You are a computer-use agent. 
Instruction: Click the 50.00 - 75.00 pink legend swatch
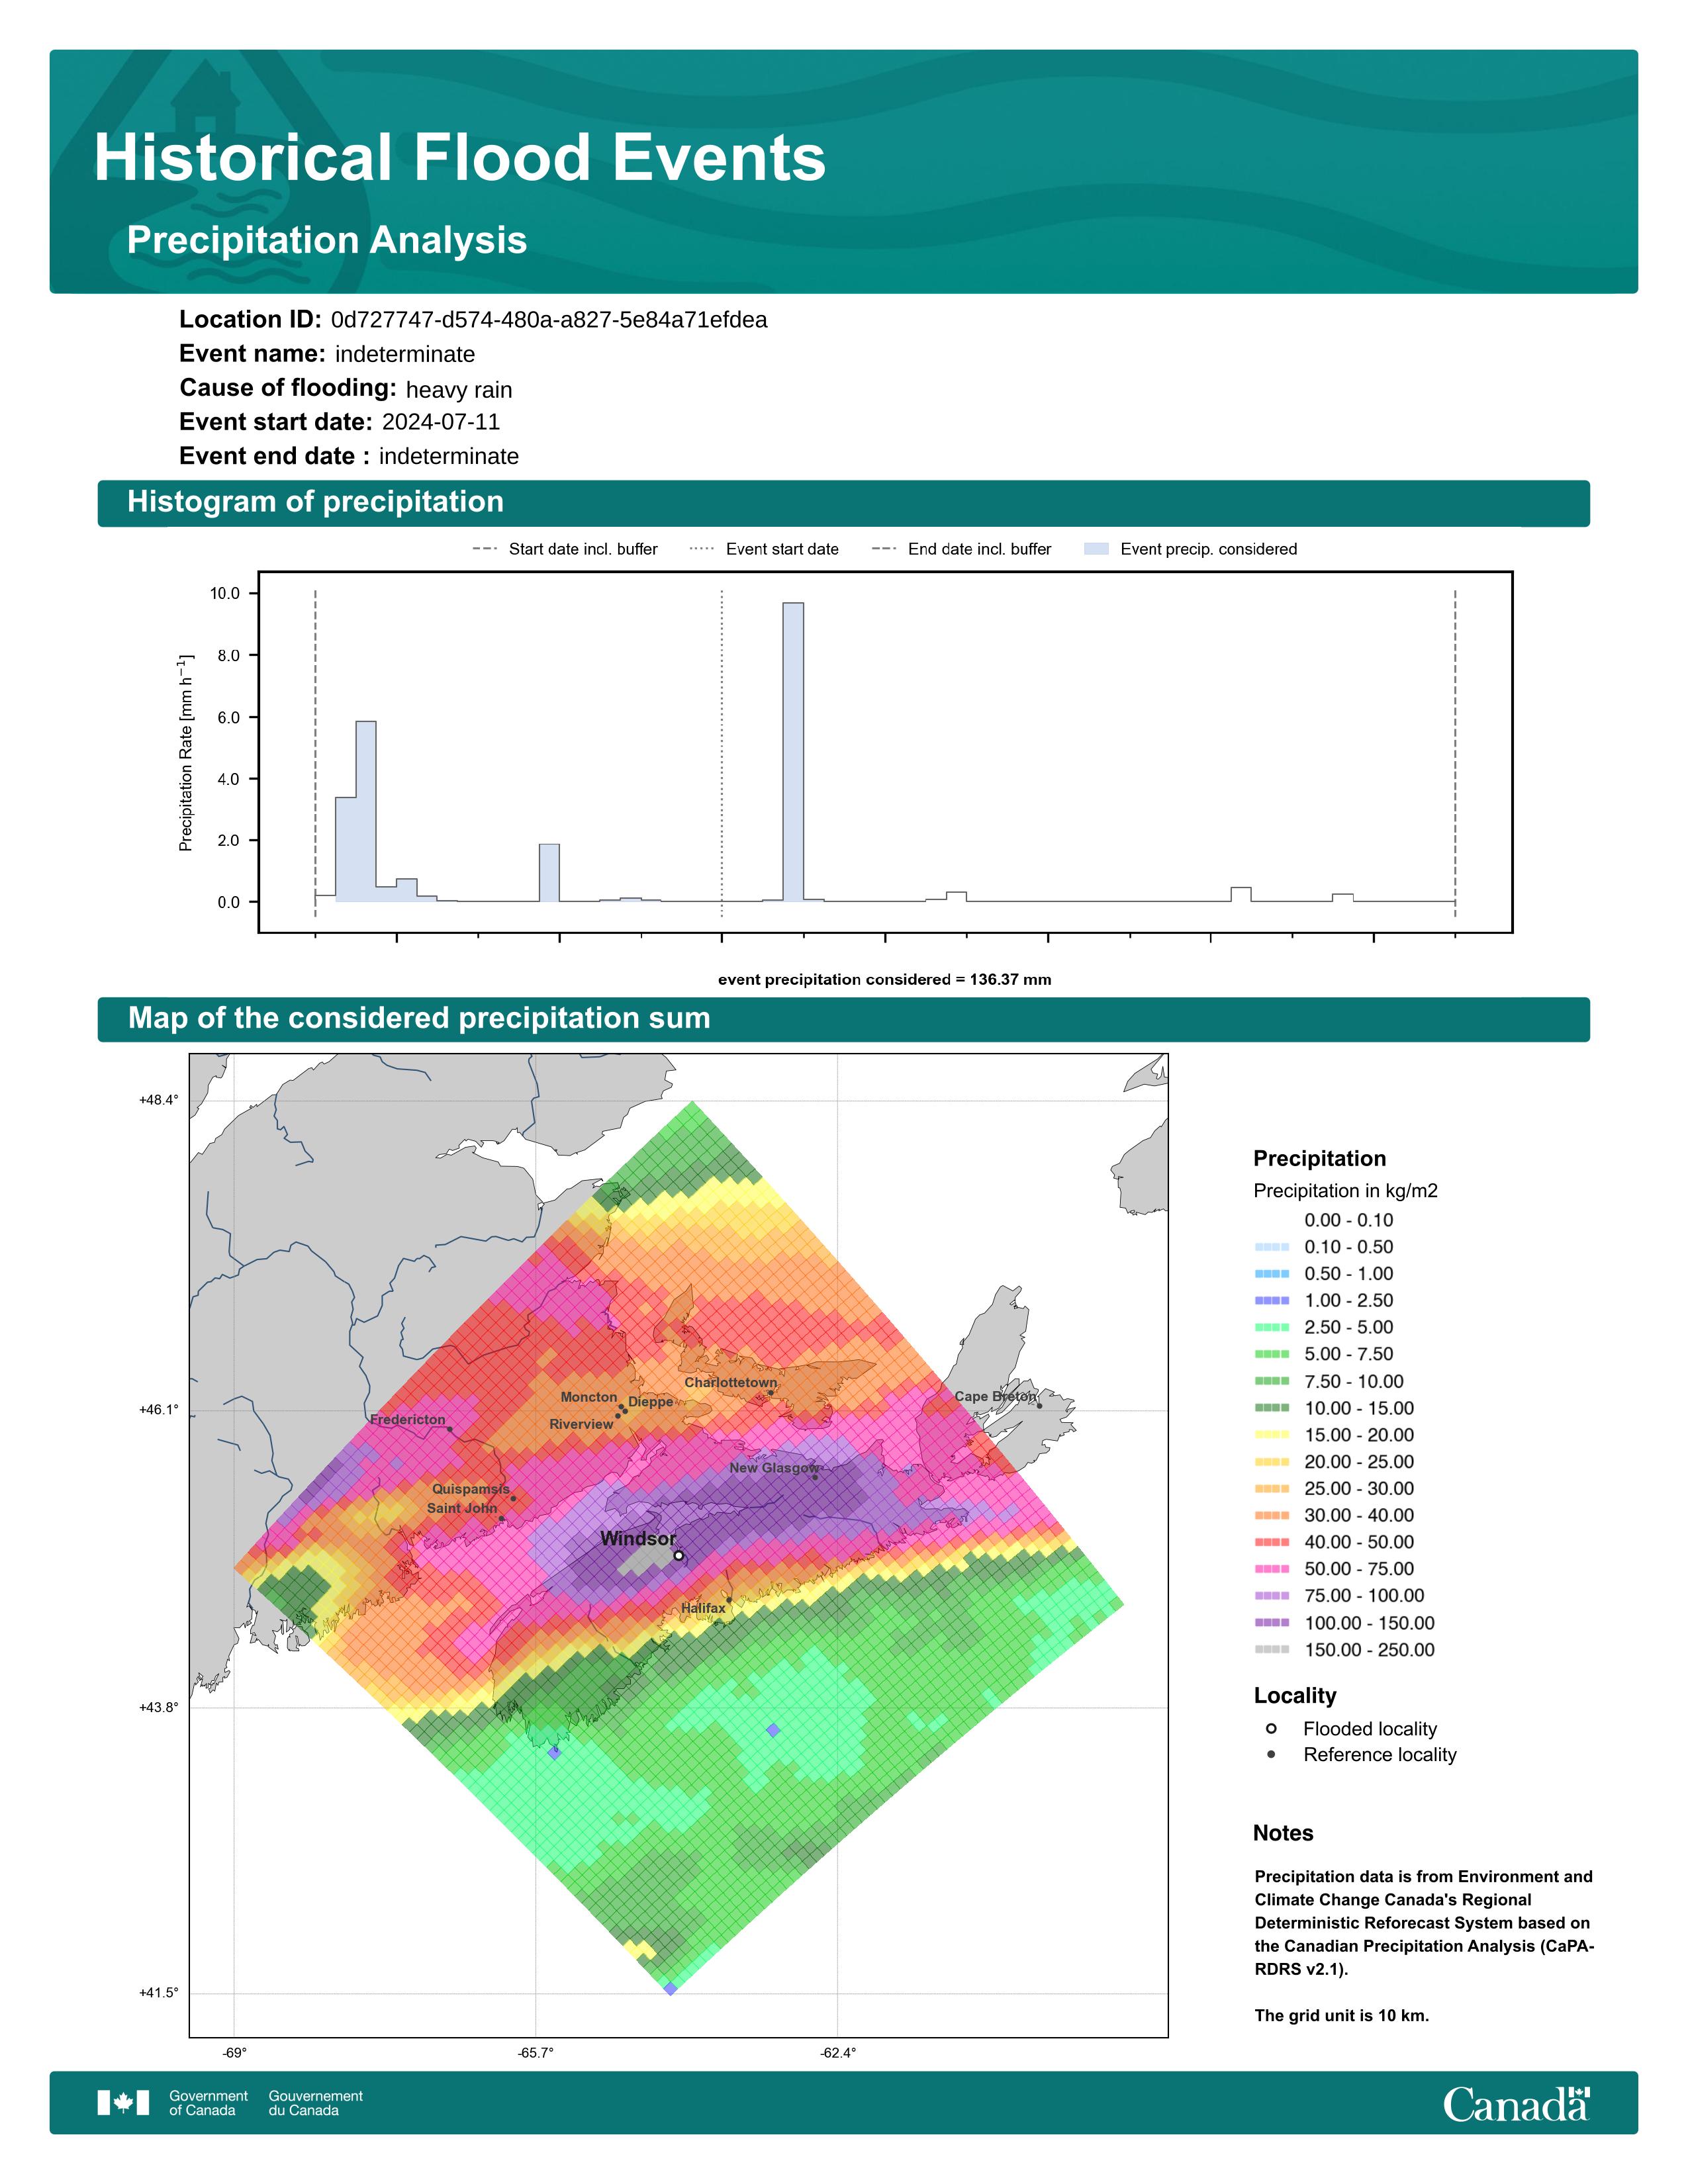tap(1272, 1569)
